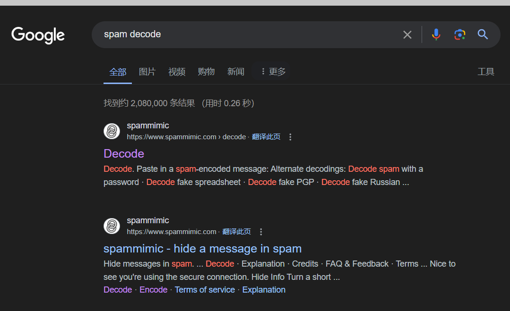This screenshot has height=311, width=510.
Task: Open the 工具 search tools
Action: pyautogui.click(x=486, y=72)
